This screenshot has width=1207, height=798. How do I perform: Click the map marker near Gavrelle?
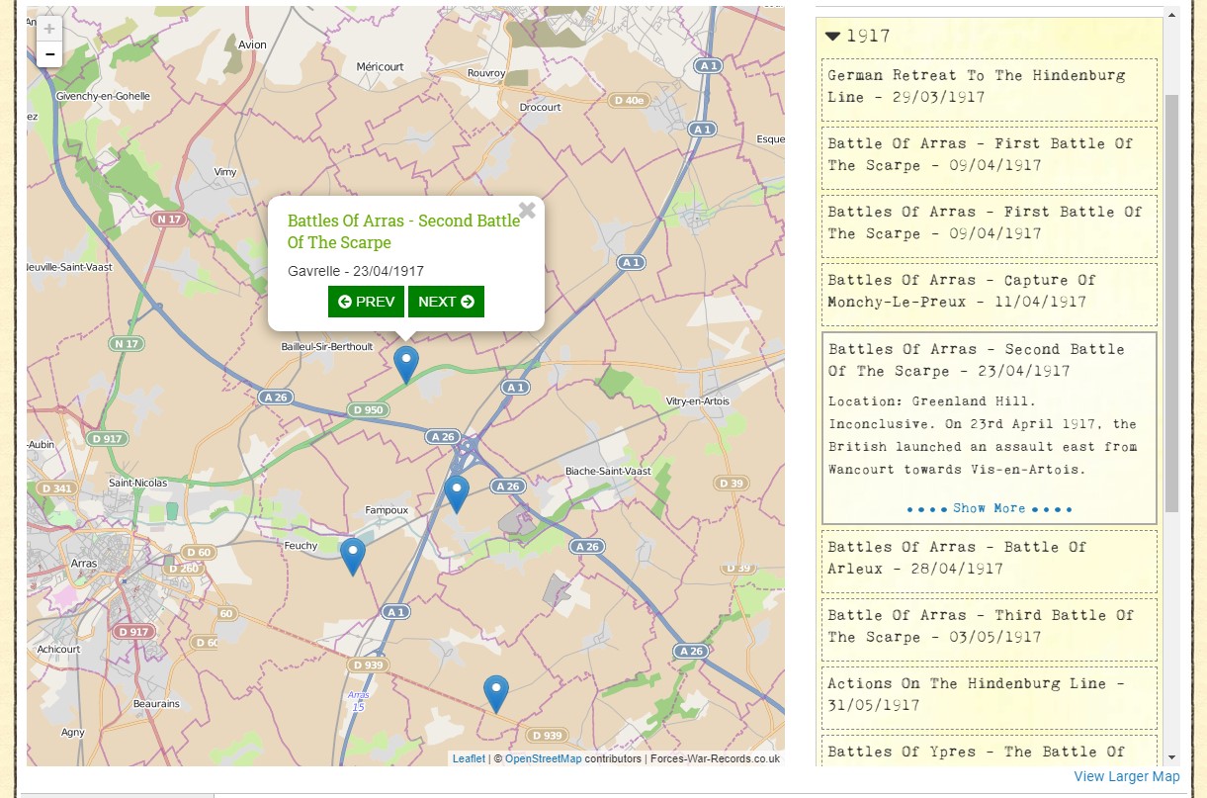tap(406, 363)
